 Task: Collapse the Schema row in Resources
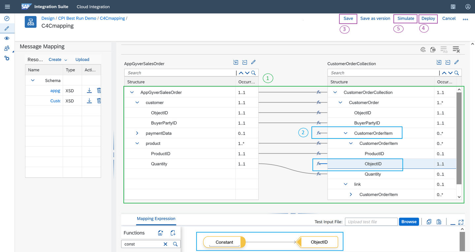click(x=33, y=80)
